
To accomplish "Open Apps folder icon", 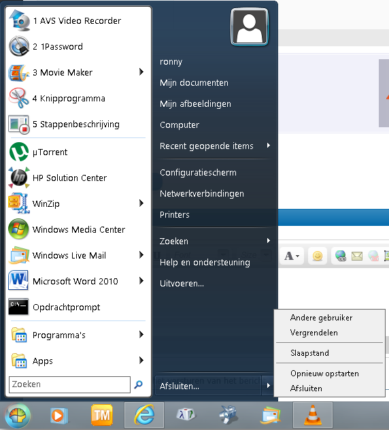I will coord(19,361).
